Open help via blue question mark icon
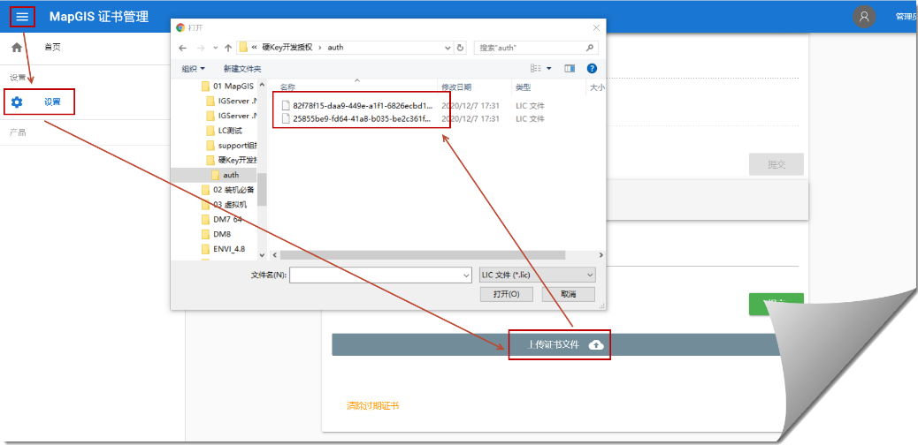 [592, 68]
